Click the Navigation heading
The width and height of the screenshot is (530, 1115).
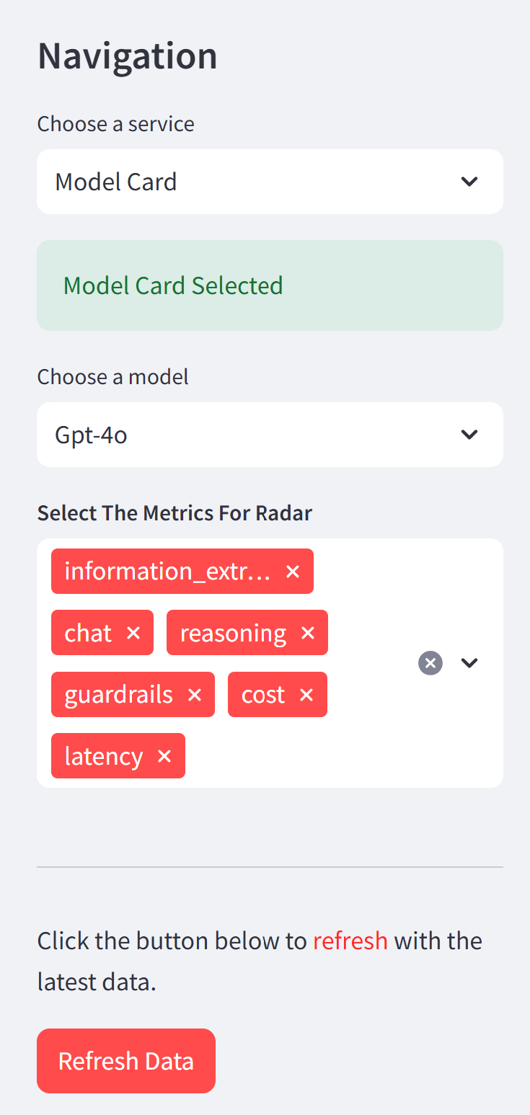coord(127,55)
